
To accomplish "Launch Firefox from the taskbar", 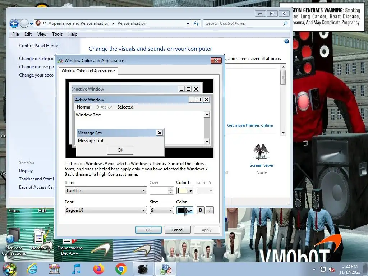I will (98, 269).
